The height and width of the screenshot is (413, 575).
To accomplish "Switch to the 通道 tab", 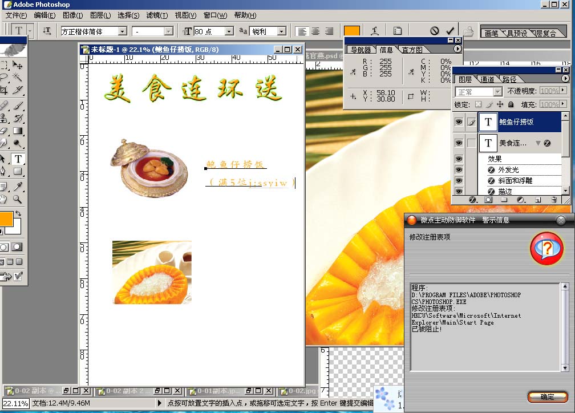I will coord(487,79).
